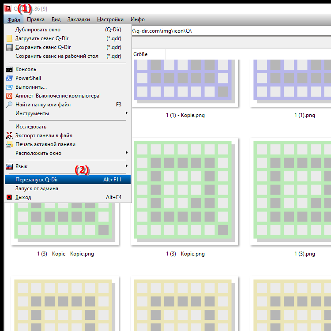Click the red X icon beside Выход

[9, 197]
